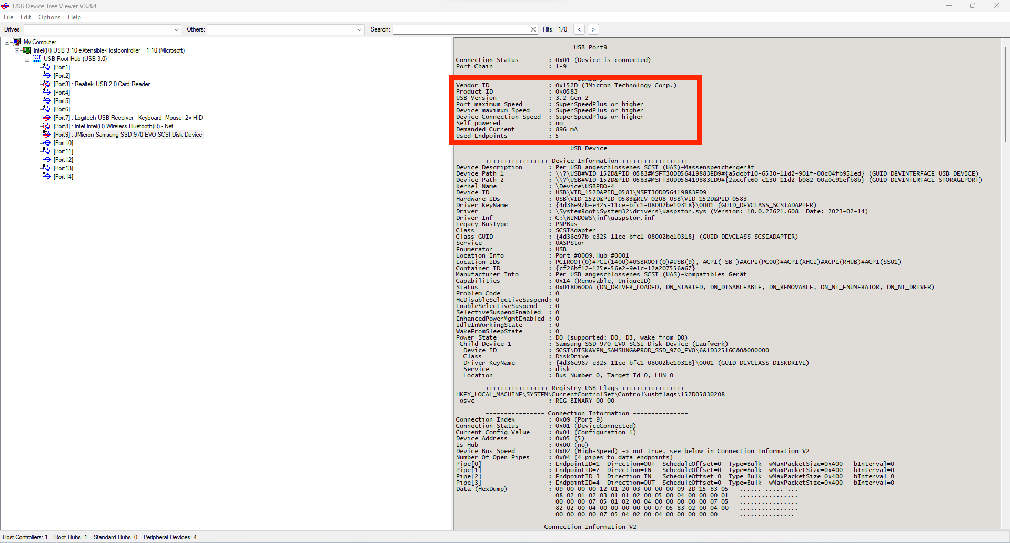Click the USB icon for Port1
Image resolution: width=1010 pixels, height=543 pixels.
pyautogui.click(x=47, y=67)
